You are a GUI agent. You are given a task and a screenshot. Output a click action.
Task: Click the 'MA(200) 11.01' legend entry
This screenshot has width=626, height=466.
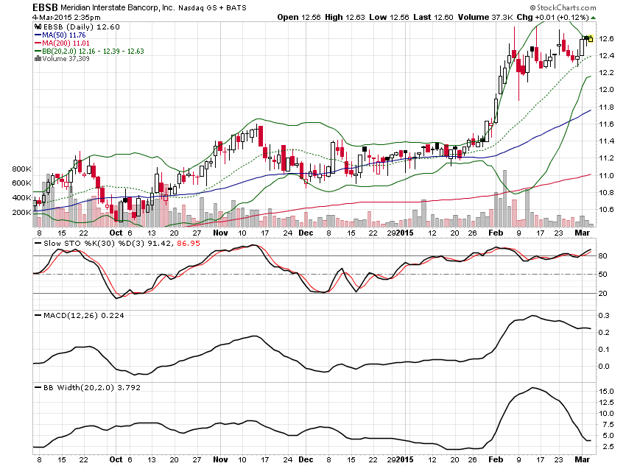point(66,43)
